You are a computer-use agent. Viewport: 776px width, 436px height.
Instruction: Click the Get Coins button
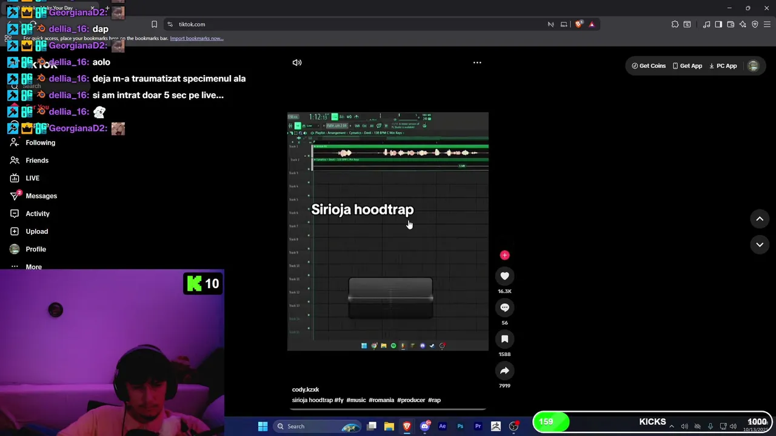pos(648,66)
